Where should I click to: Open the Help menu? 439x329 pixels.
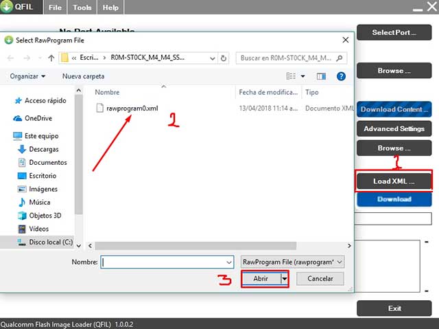click(x=110, y=8)
